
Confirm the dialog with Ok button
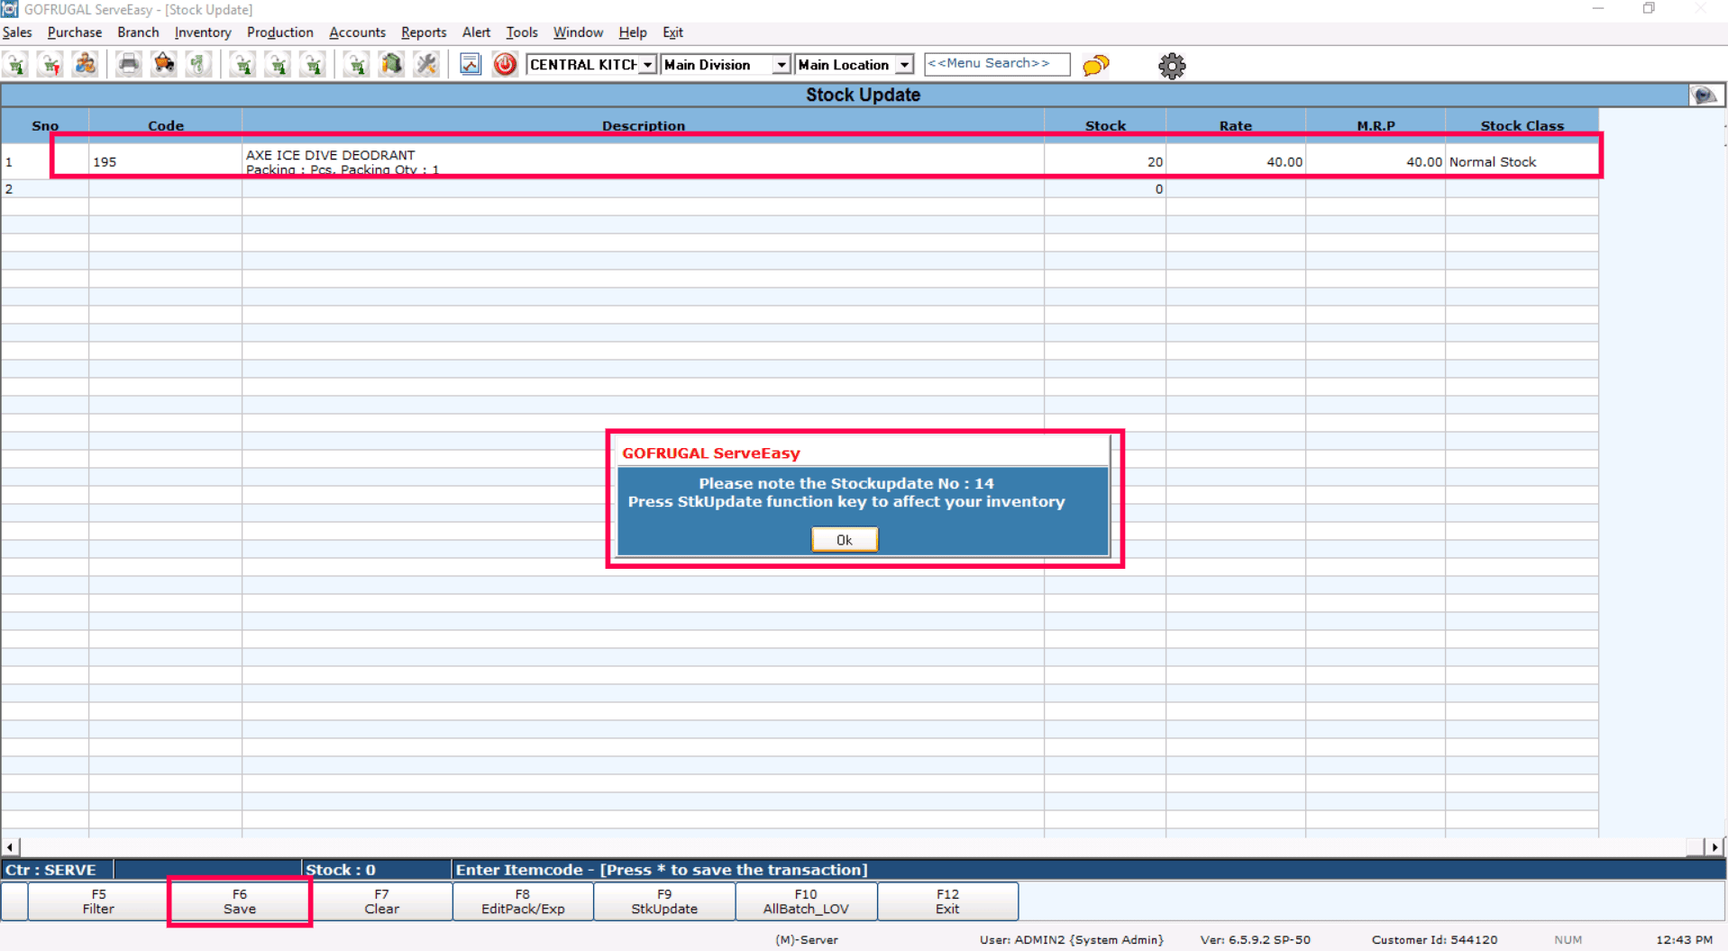(845, 540)
